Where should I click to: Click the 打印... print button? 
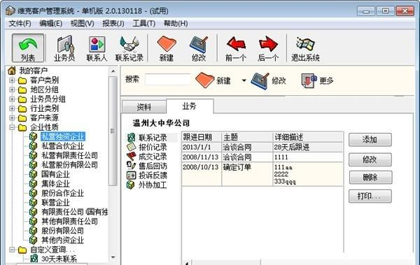pyautogui.click(x=370, y=196)
